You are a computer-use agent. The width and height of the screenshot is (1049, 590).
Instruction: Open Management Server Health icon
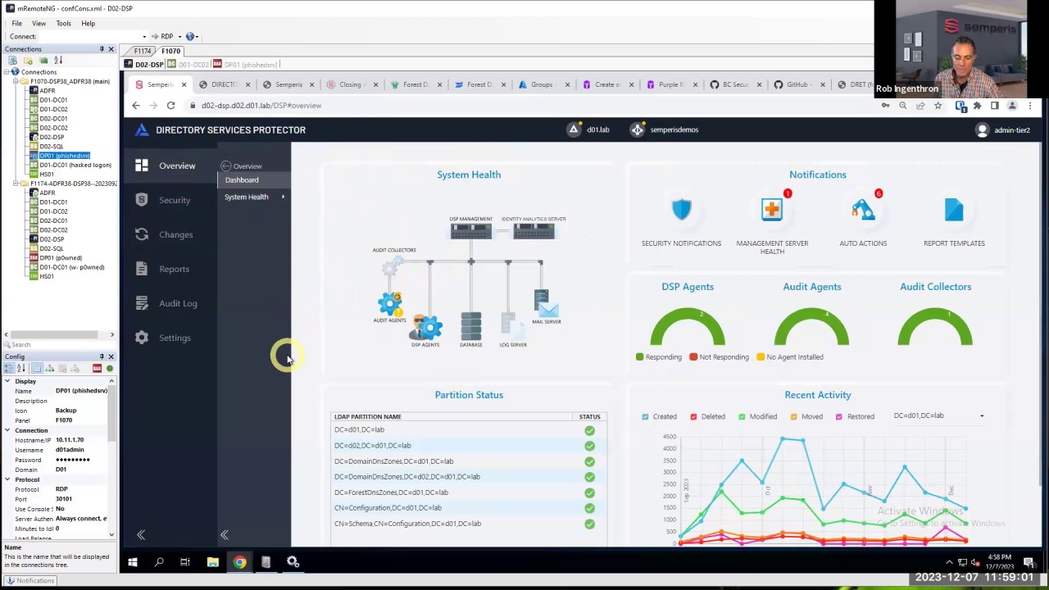[x=772, y=210]
